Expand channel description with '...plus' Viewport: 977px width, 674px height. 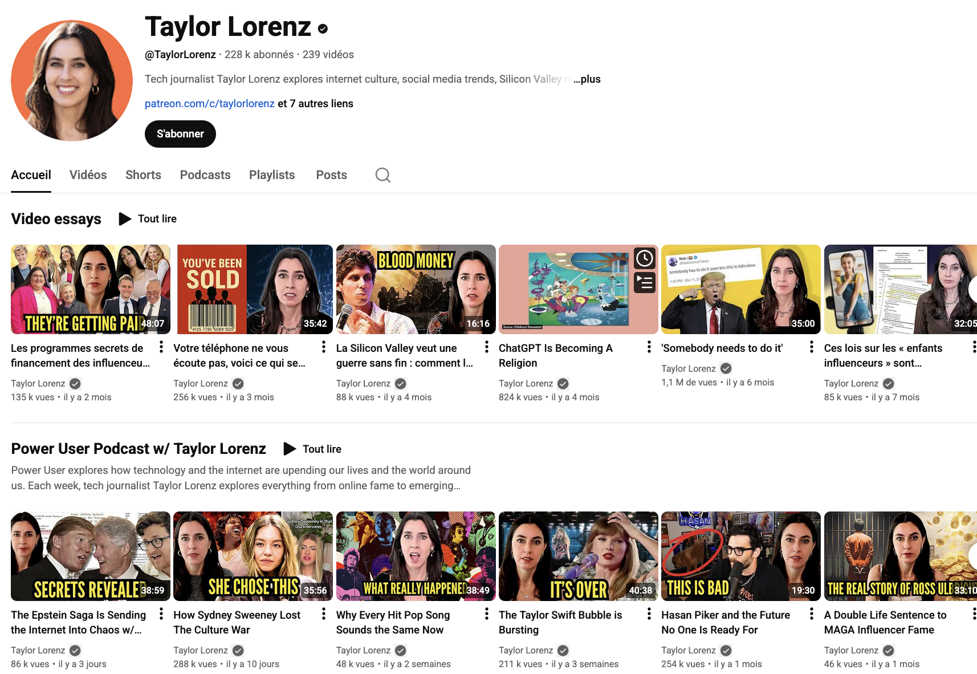pos(587,79)
